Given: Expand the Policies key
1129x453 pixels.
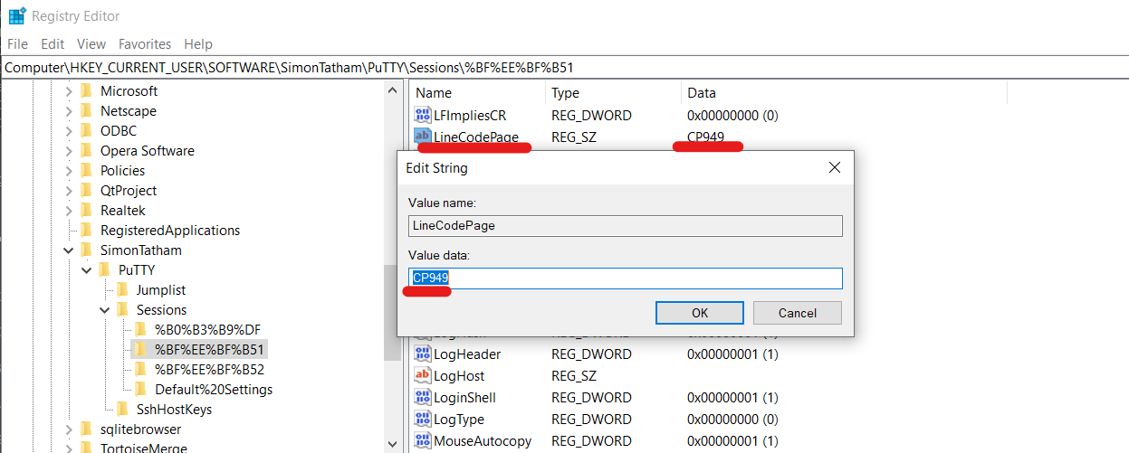Looking at the screenshot, I should click(x=69, y=171).
